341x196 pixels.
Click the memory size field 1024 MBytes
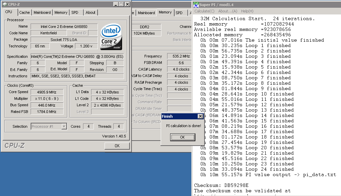[146, 33]
